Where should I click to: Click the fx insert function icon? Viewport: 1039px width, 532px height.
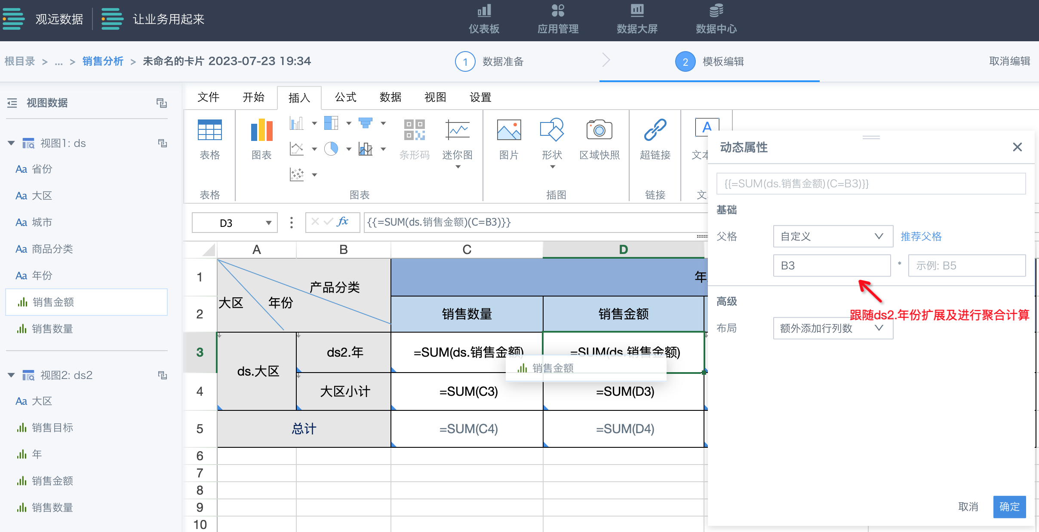(343, 222)
